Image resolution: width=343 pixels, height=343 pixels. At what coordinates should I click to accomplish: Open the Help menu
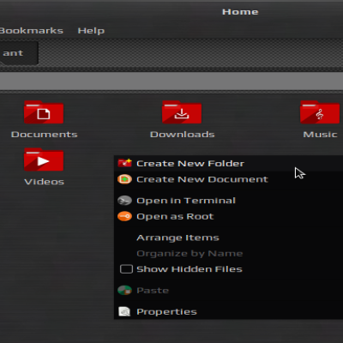tap(91, 31)
